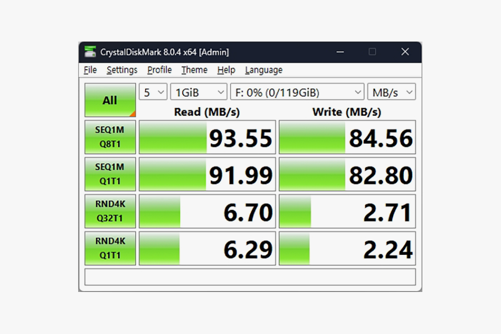Click the RND4K Q32T1 write result 2.71
The height and width of the screenshot is (334, 501).
[347, 211]
